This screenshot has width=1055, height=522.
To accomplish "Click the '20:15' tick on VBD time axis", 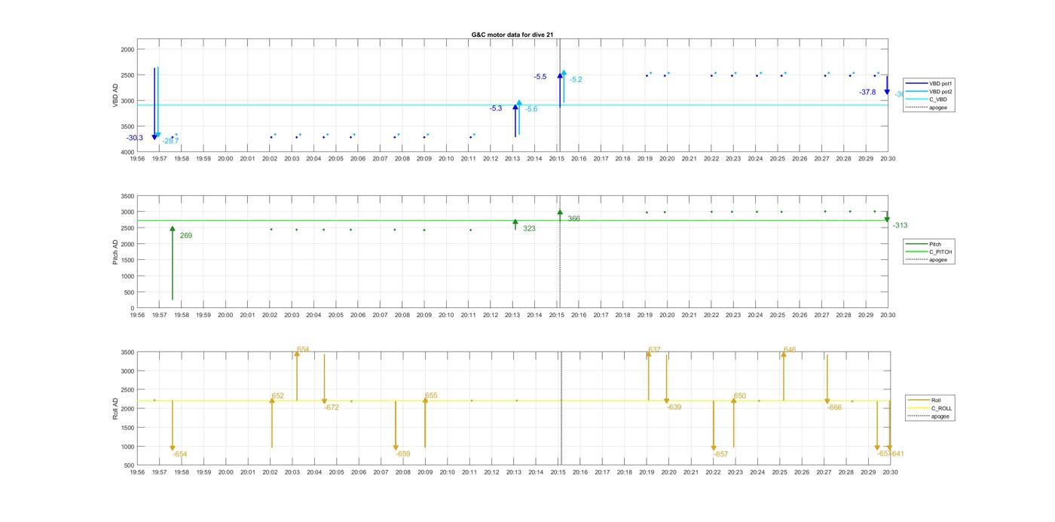I will 557,159.
